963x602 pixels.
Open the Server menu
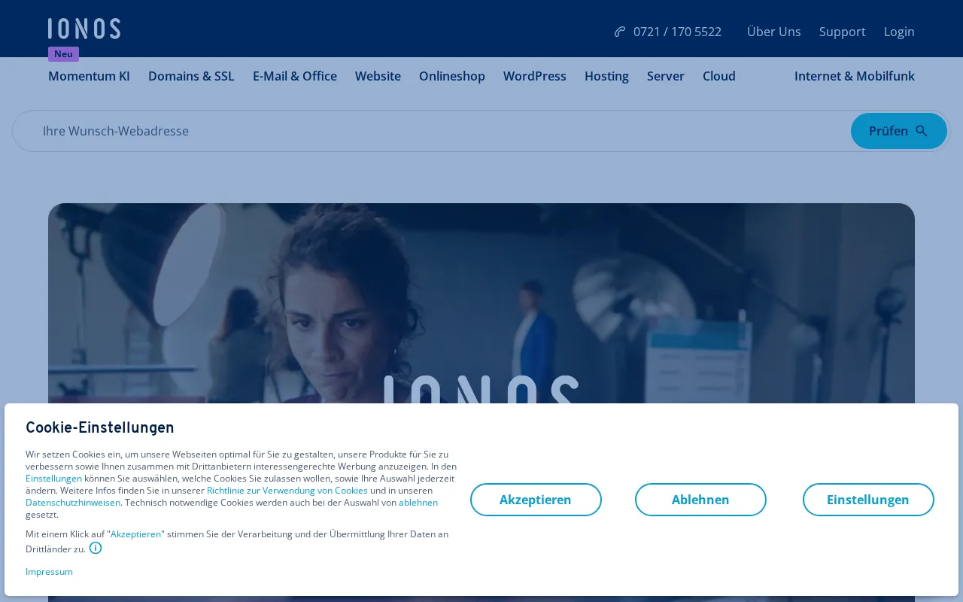pyautogui.click(x=666, y=76)
